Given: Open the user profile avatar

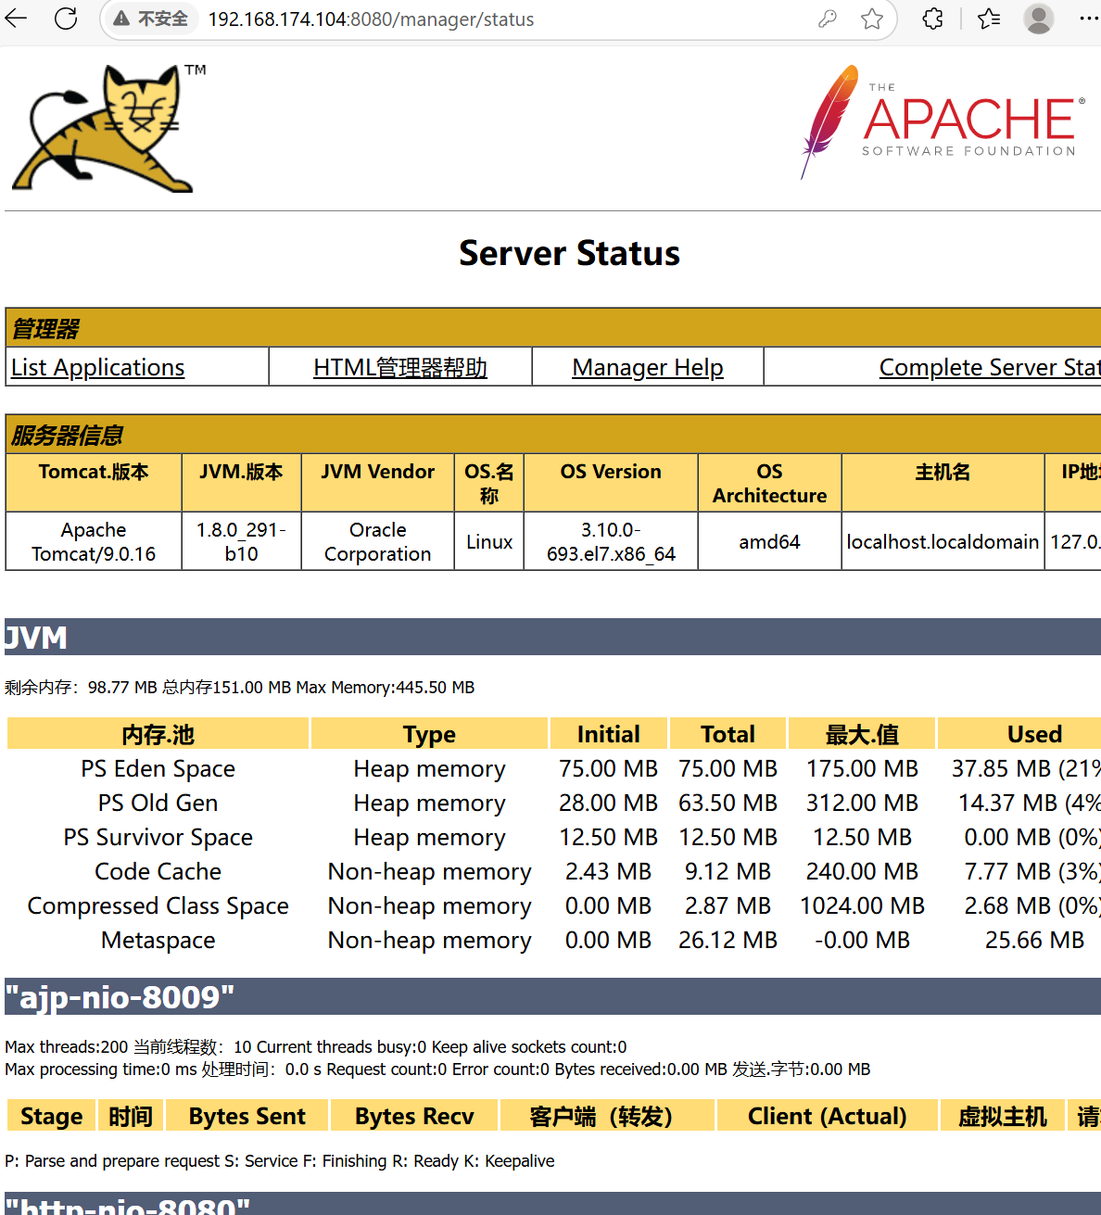Looking at the screenshot, I should click(x=1039, y=19).
